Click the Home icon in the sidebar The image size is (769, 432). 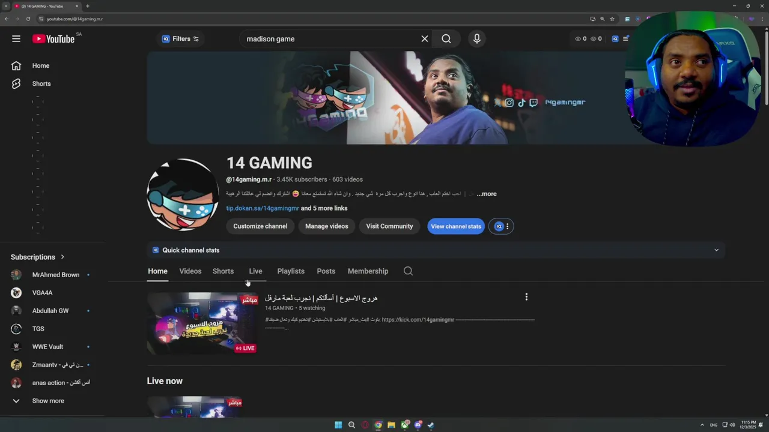point(16,66)
